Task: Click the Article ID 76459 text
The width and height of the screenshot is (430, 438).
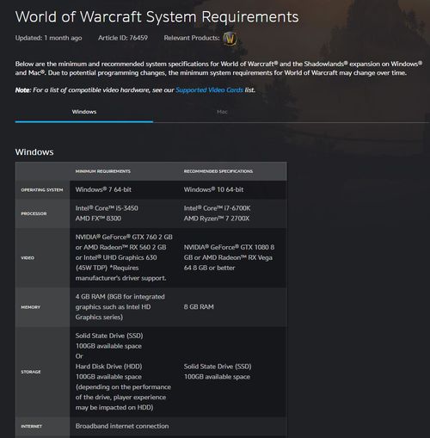Action: 123,38
